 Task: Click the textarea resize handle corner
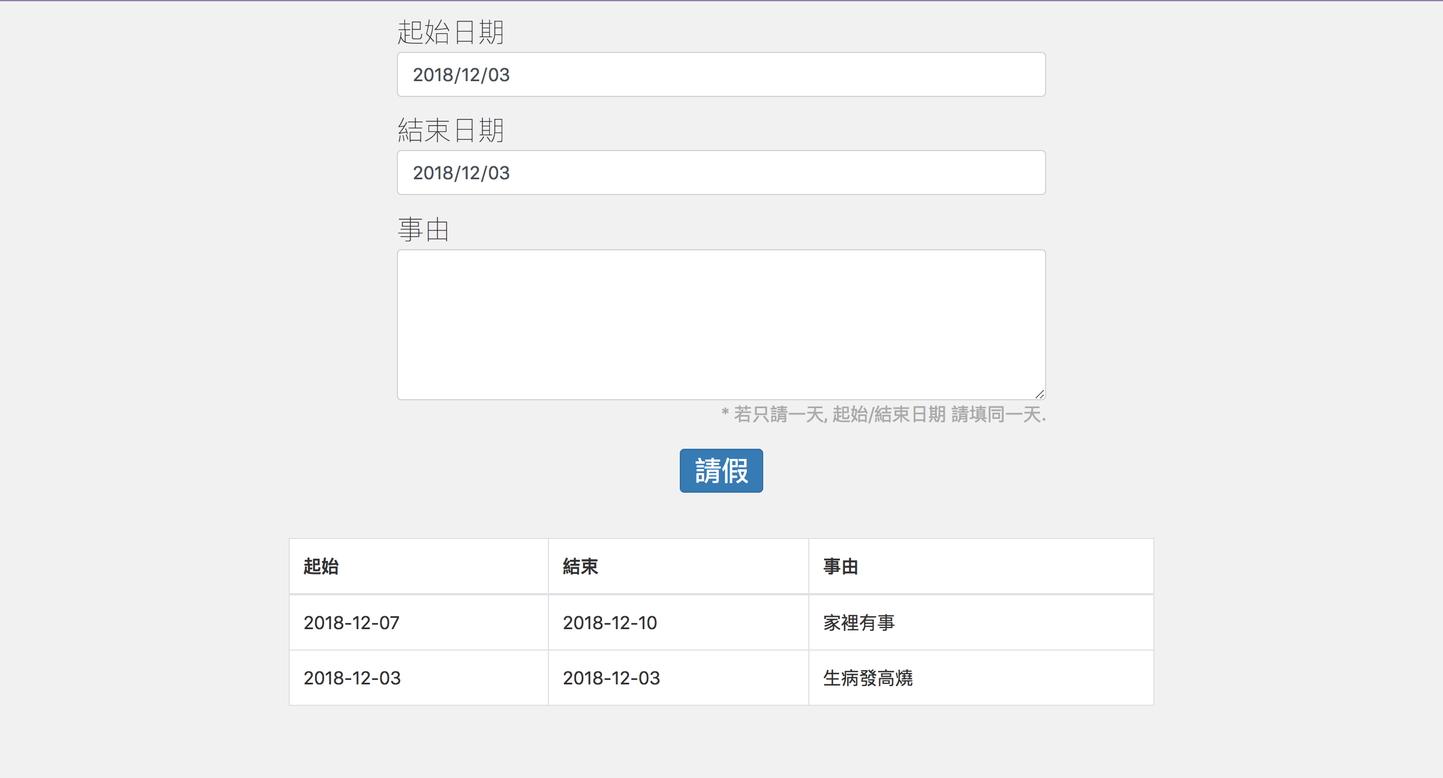tap(1039, 394)
